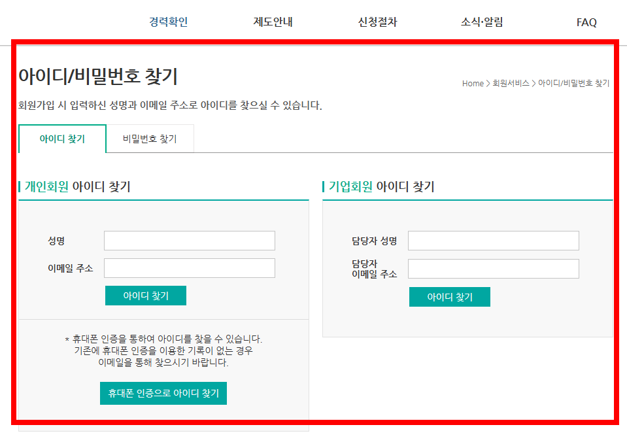This screenshot has width=627, height=444.
Task: Select 아이디/비밀번호 찾기 breadcrumb entry
Action: click(572, 83)
